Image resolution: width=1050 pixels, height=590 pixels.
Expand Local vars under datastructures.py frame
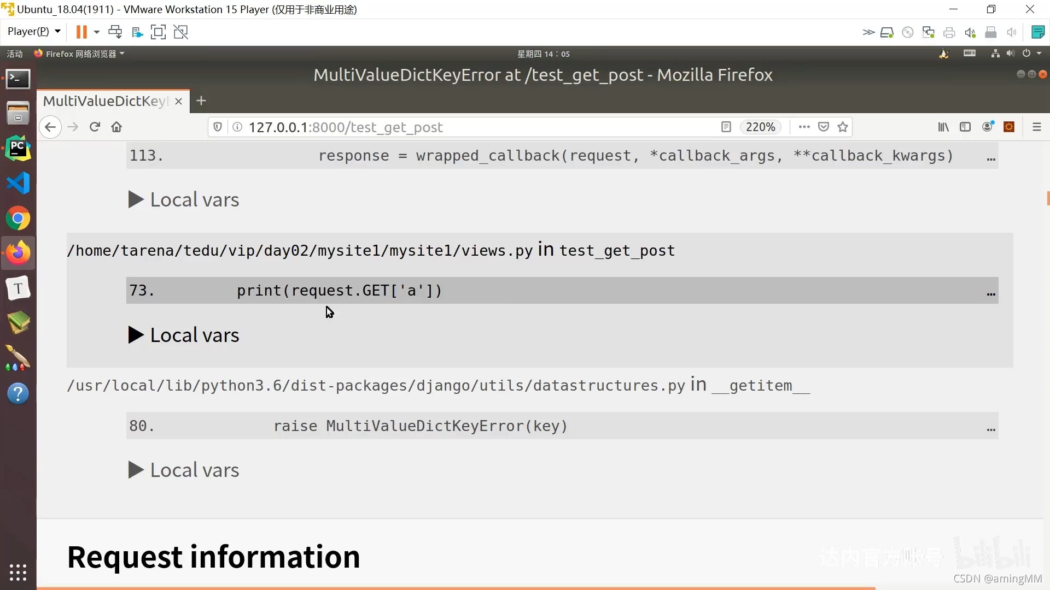point(184,470)
